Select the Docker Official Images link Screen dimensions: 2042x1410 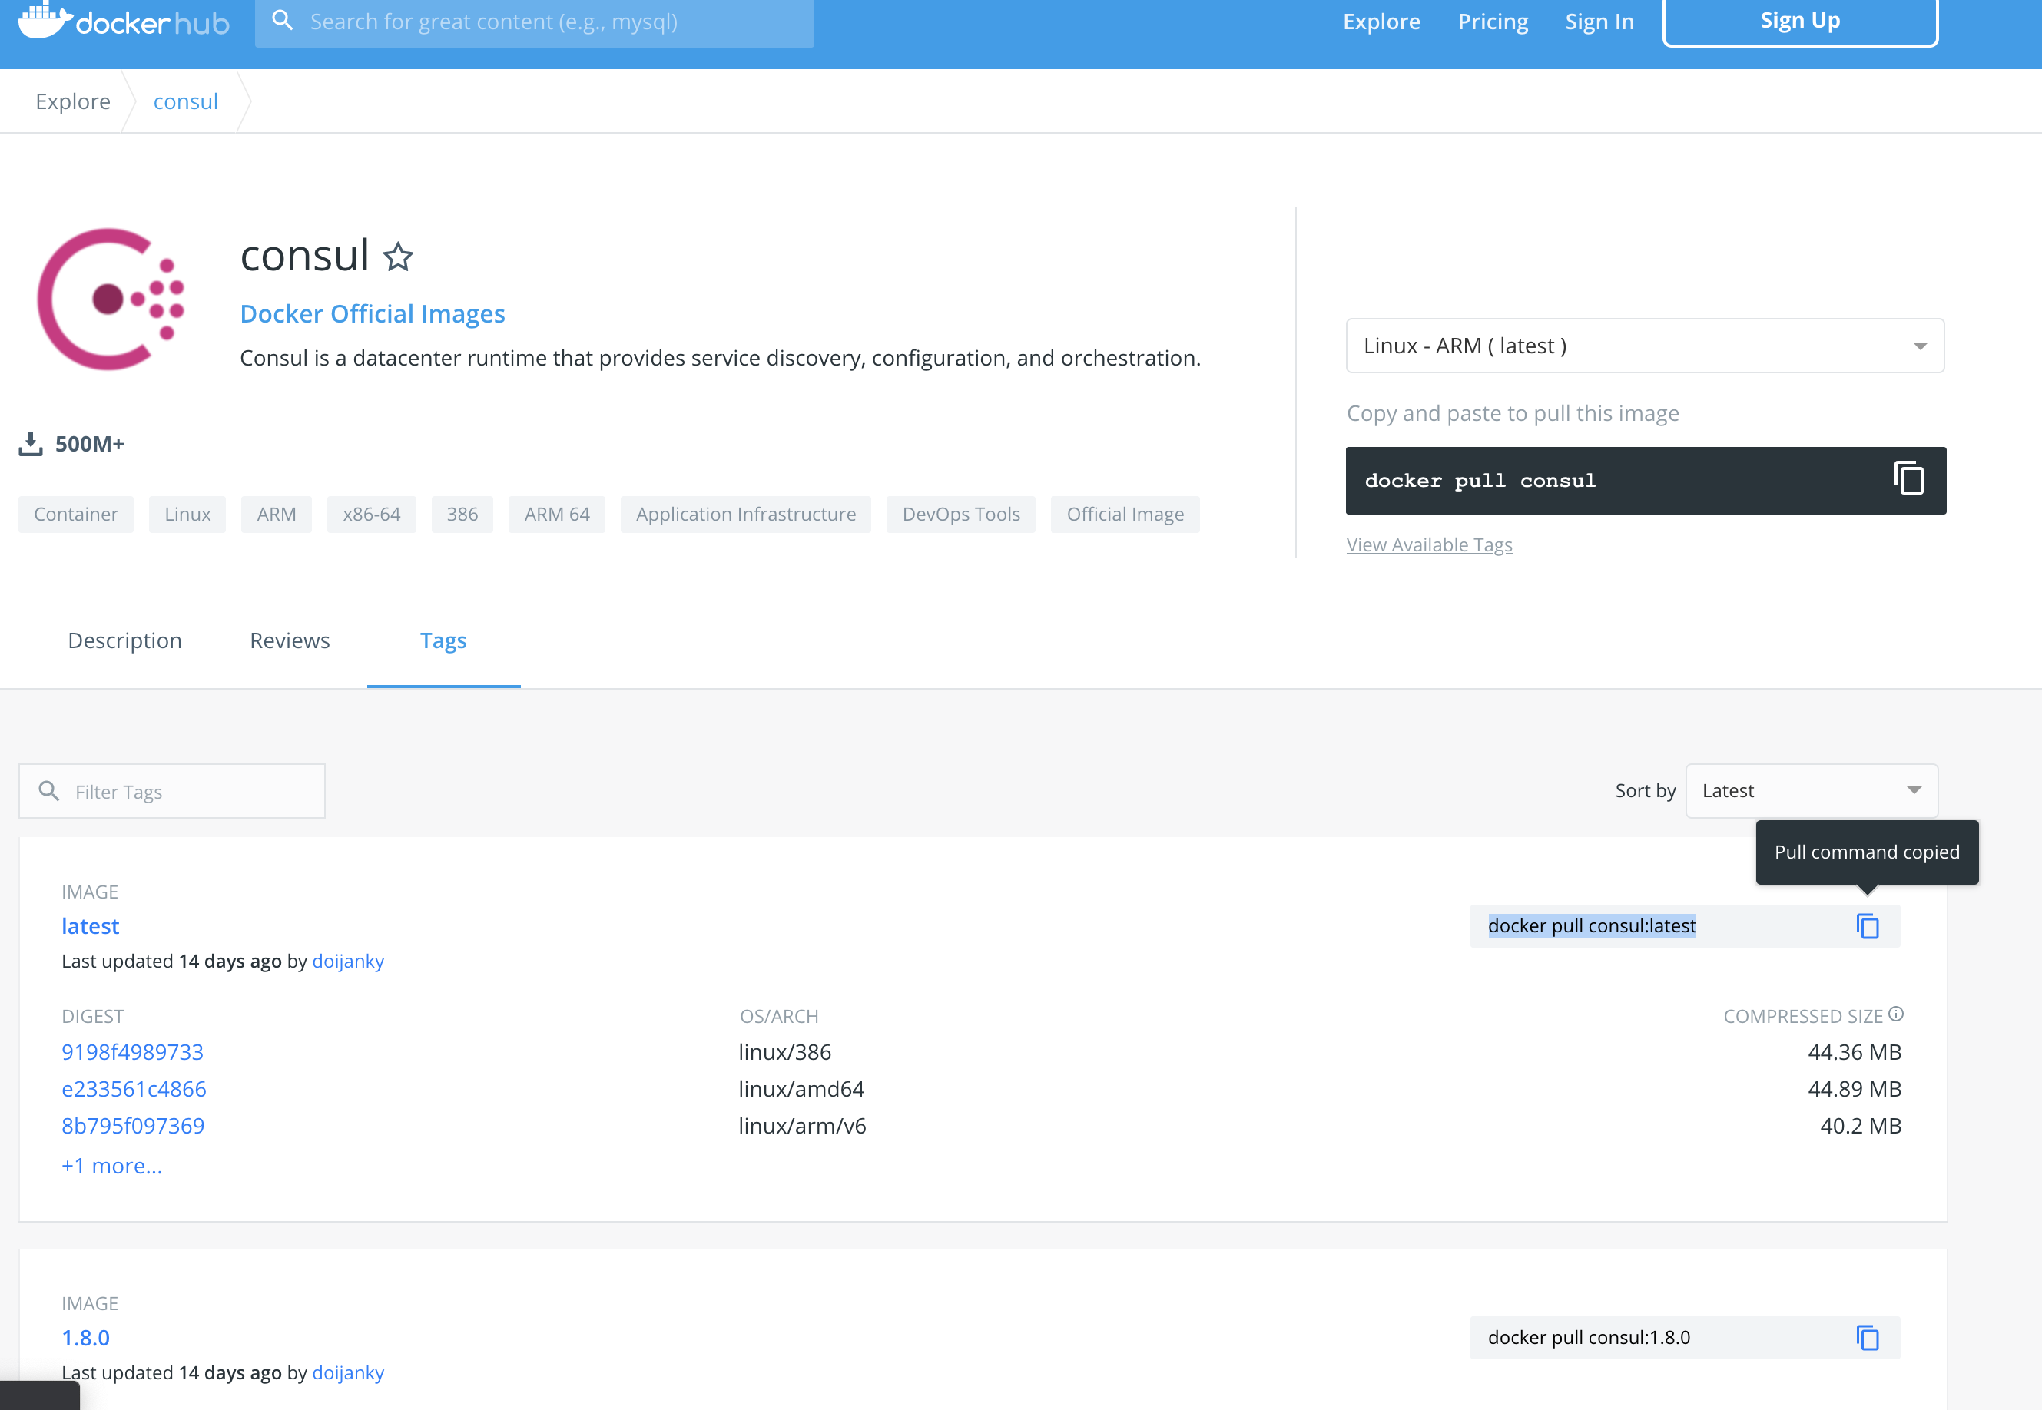pyautogui.click(x=372, y=313)
